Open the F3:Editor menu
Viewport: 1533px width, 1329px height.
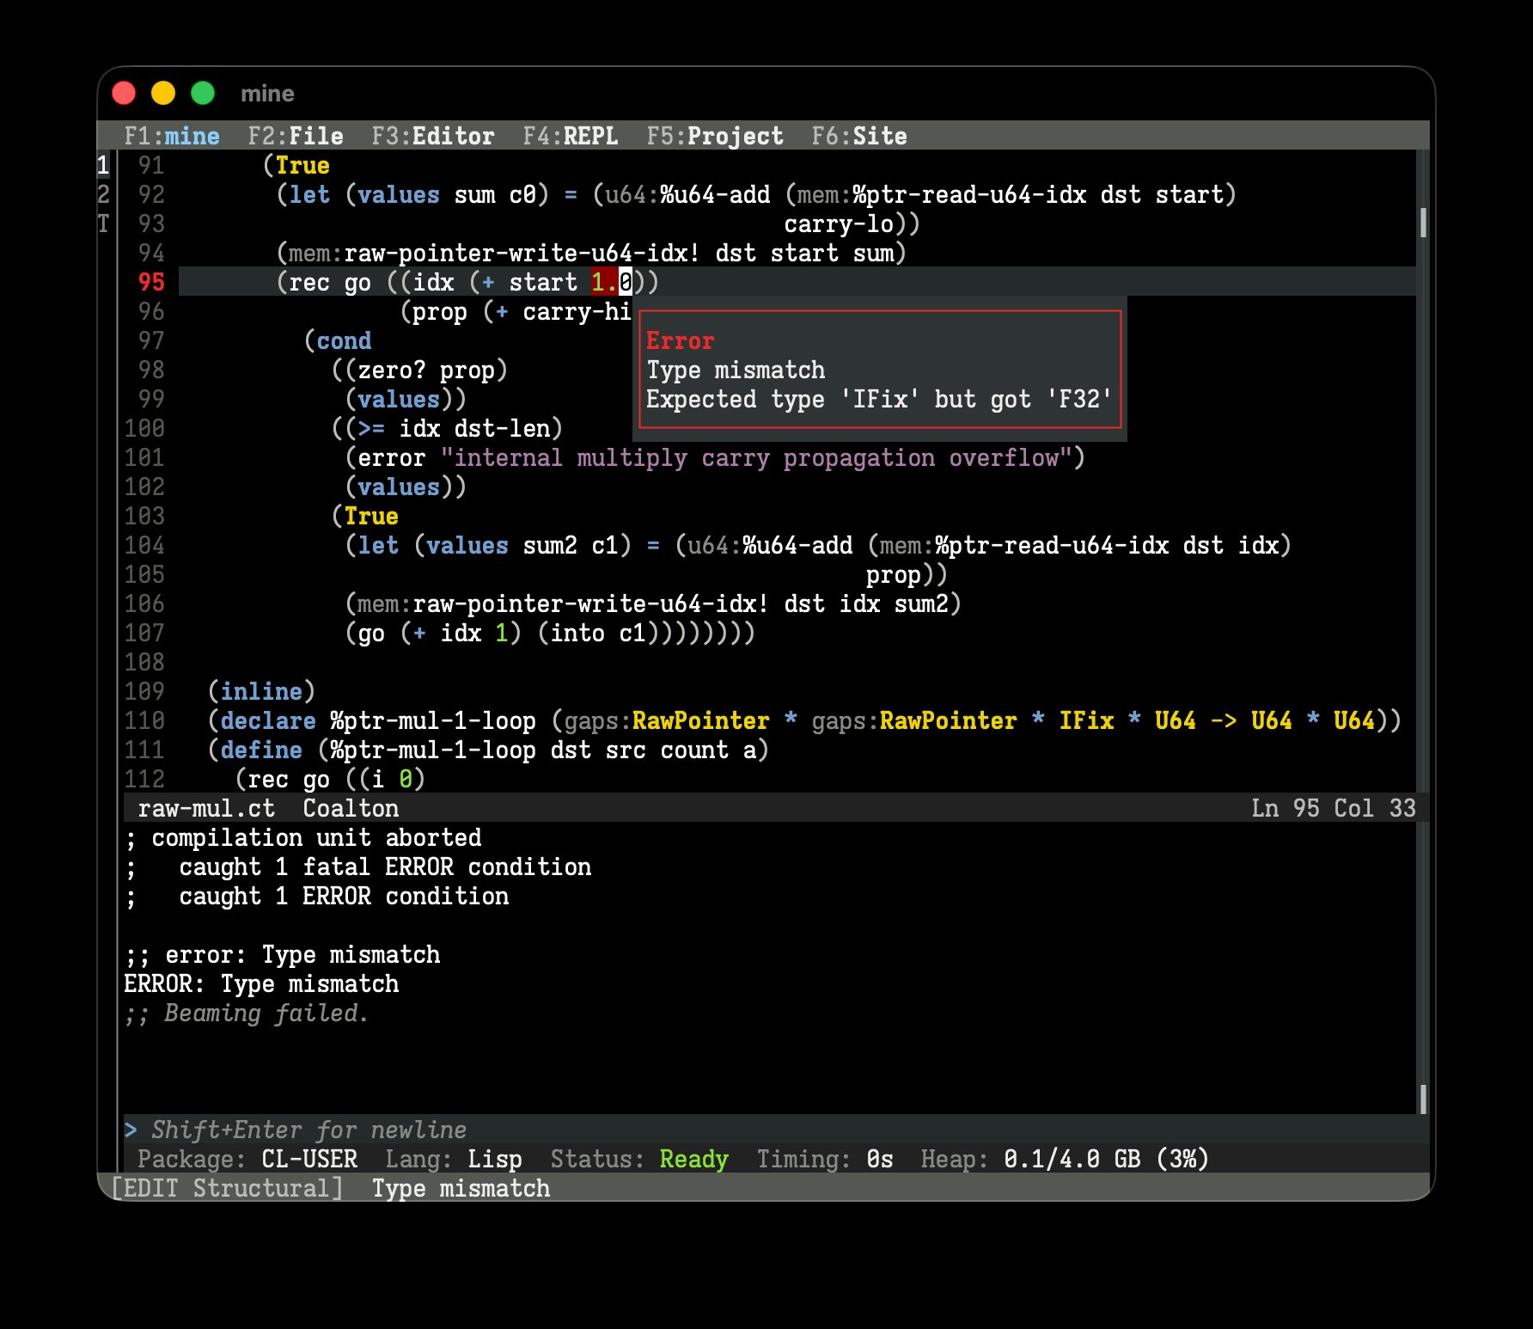point(433,136)
